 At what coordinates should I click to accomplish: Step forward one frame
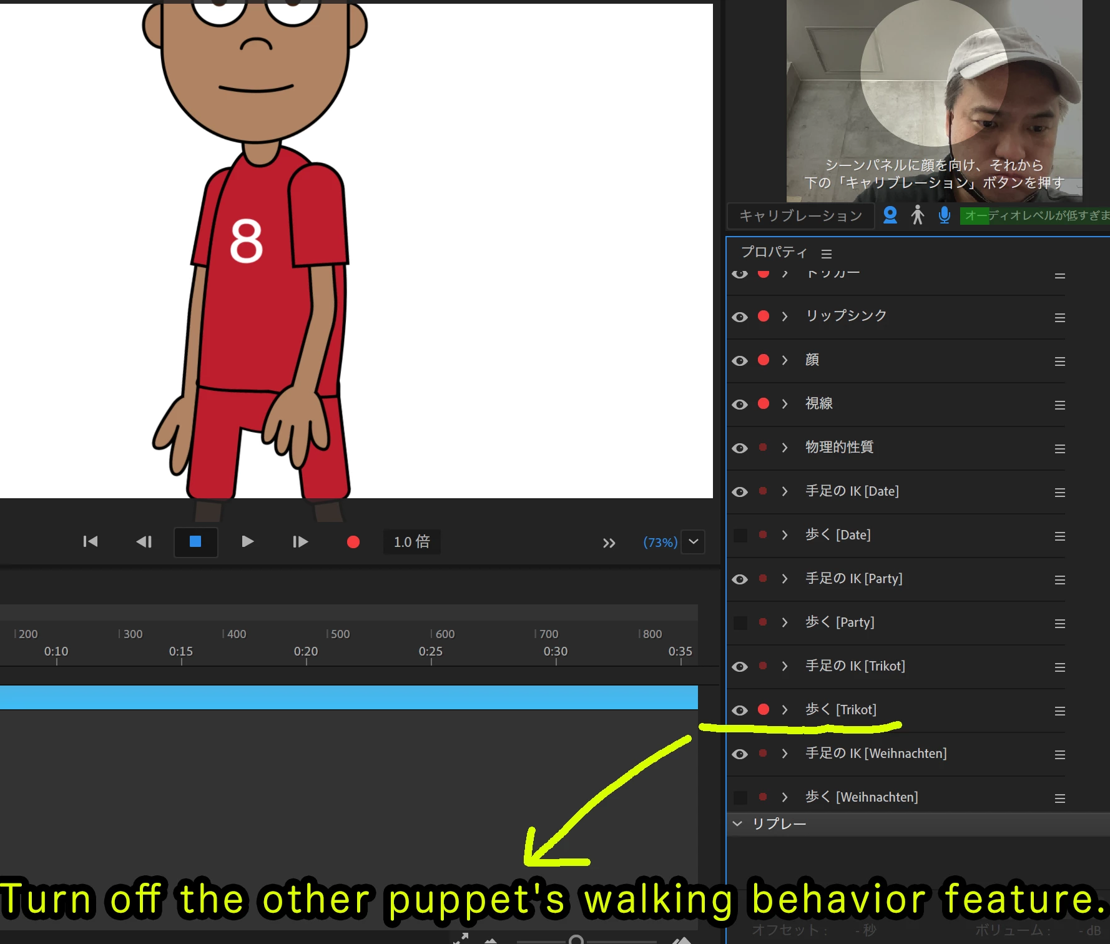coord(300,541)
